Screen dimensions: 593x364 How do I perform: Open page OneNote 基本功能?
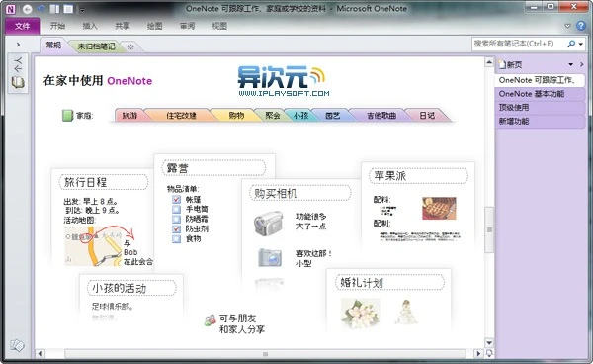(x=540, y=94)
